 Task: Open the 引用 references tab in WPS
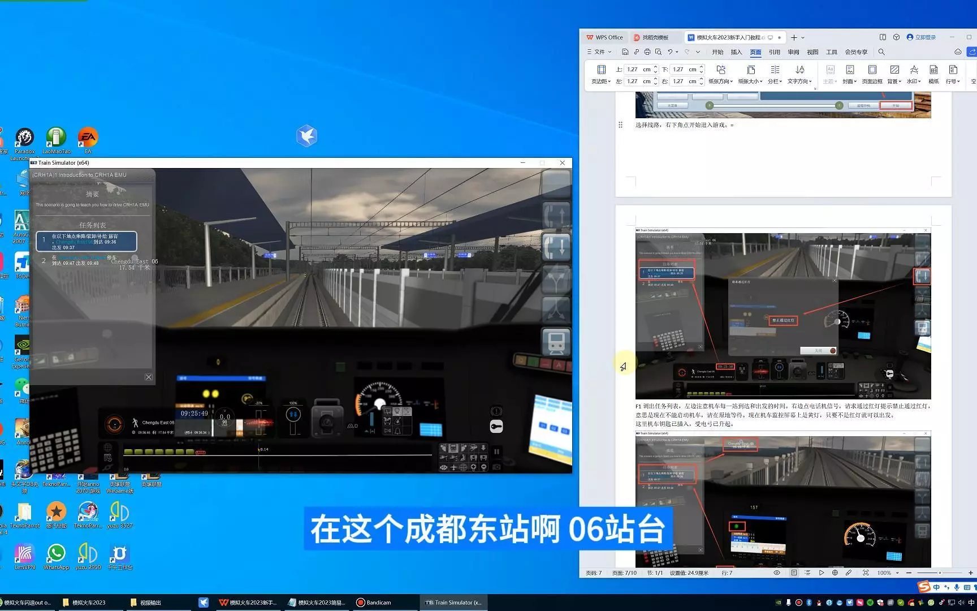[774, 52]
